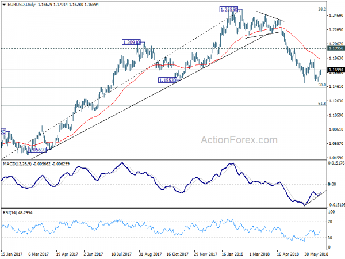The image size is (345, 259).
Task: Select the 50.0 Fibonacci level label
Action: tap(322, 85)
